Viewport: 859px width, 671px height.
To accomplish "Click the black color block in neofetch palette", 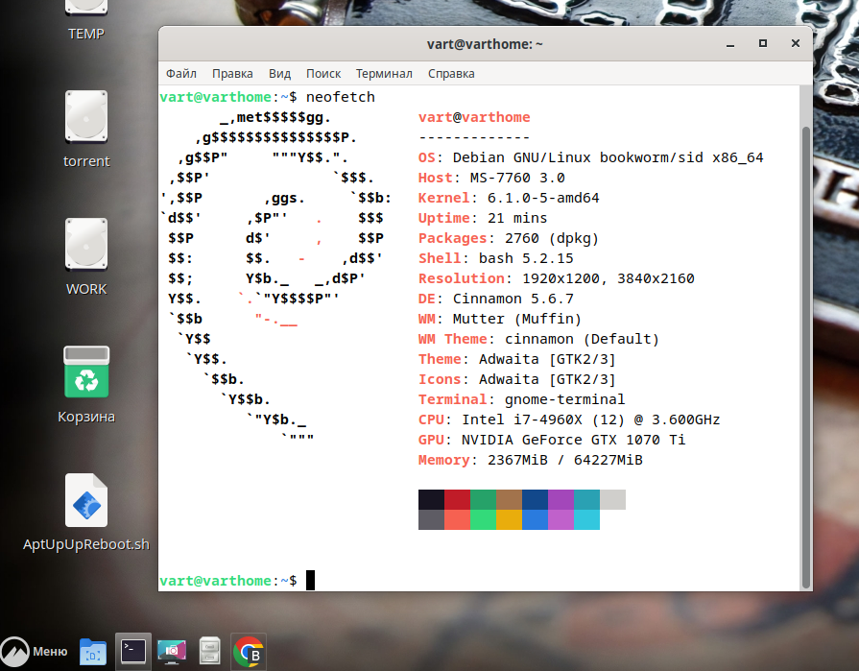I will pyautogui.click(x=431, y=499).
